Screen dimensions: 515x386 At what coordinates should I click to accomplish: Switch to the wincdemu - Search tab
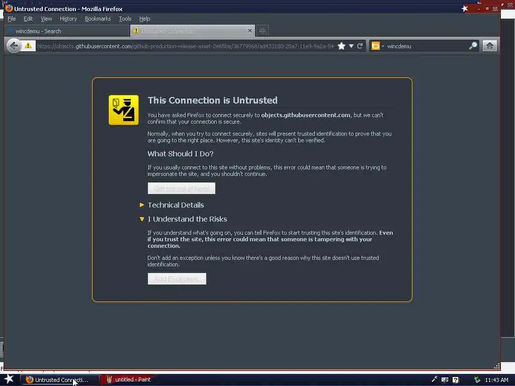click(x=67, y=31)
